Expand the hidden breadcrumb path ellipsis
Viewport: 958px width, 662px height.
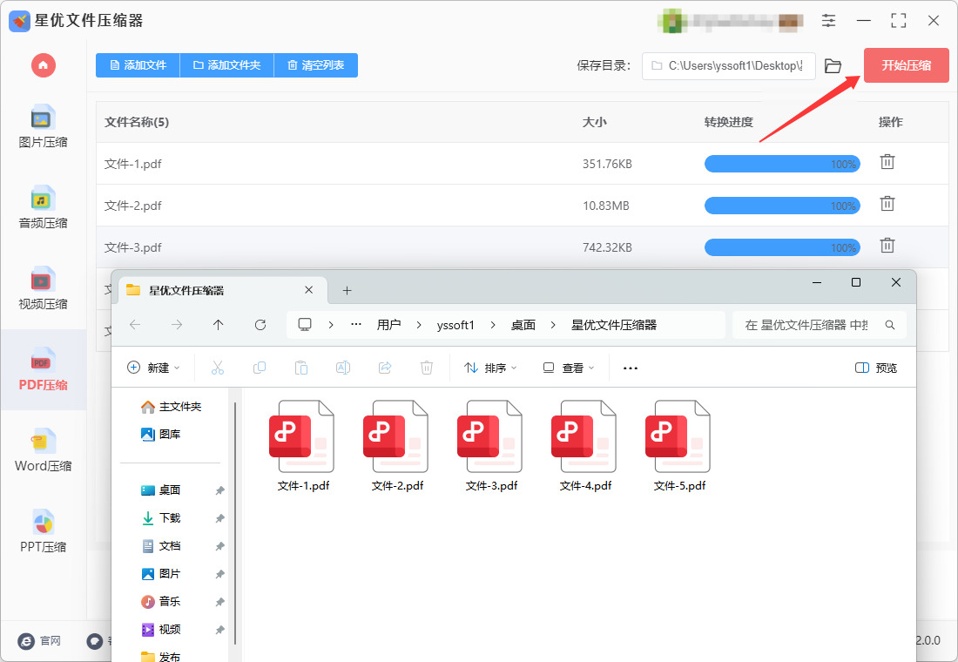click(356, 325)
